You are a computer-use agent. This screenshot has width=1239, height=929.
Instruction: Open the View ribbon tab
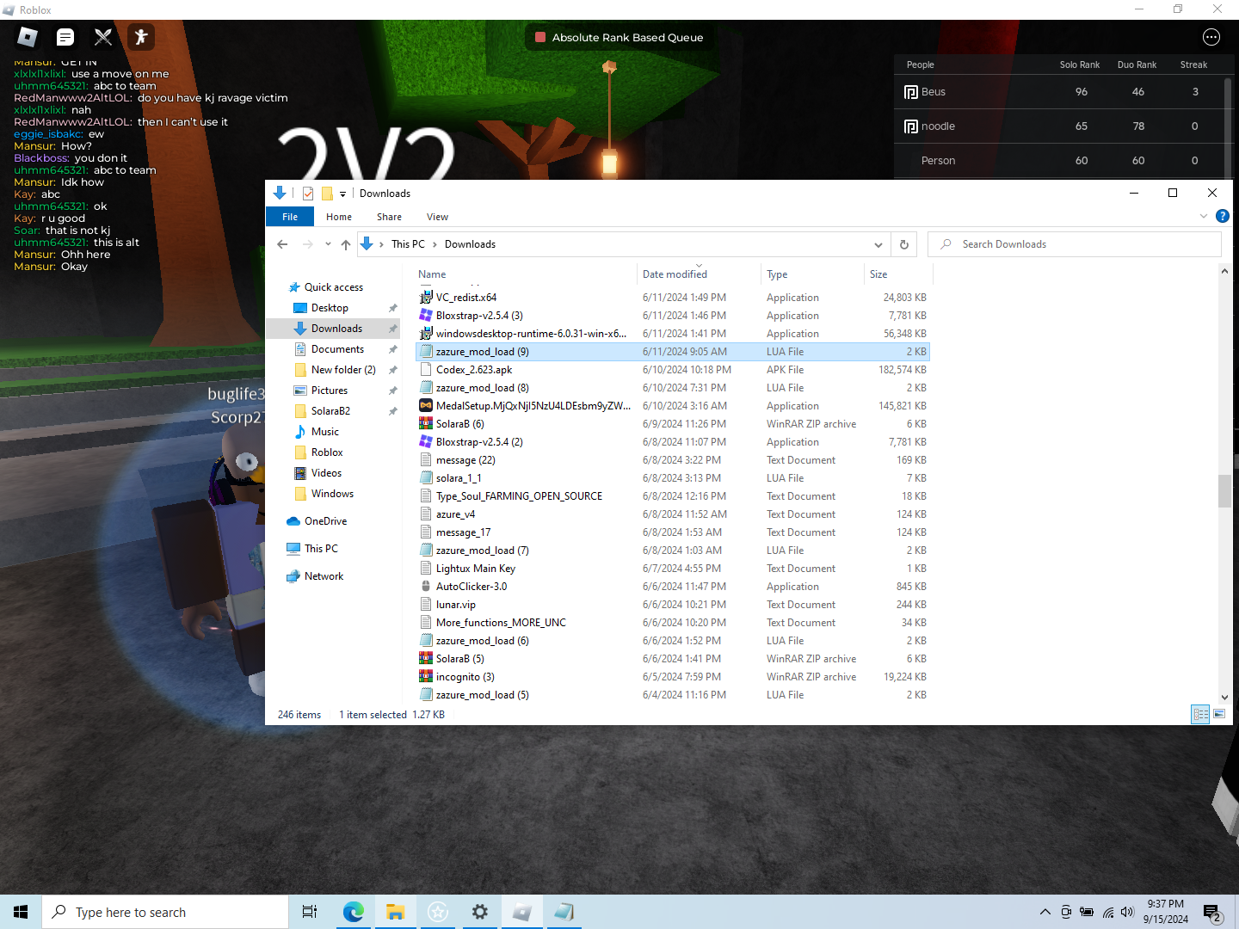click(x=437, y=217)
